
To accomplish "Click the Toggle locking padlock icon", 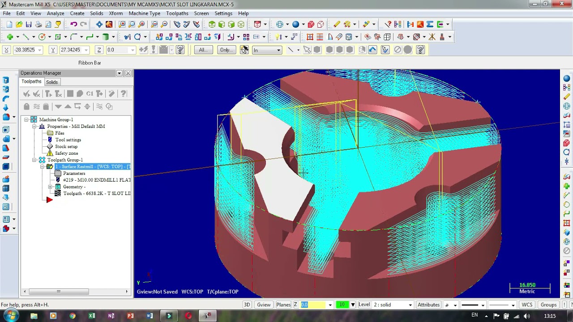I will [26, 106].
